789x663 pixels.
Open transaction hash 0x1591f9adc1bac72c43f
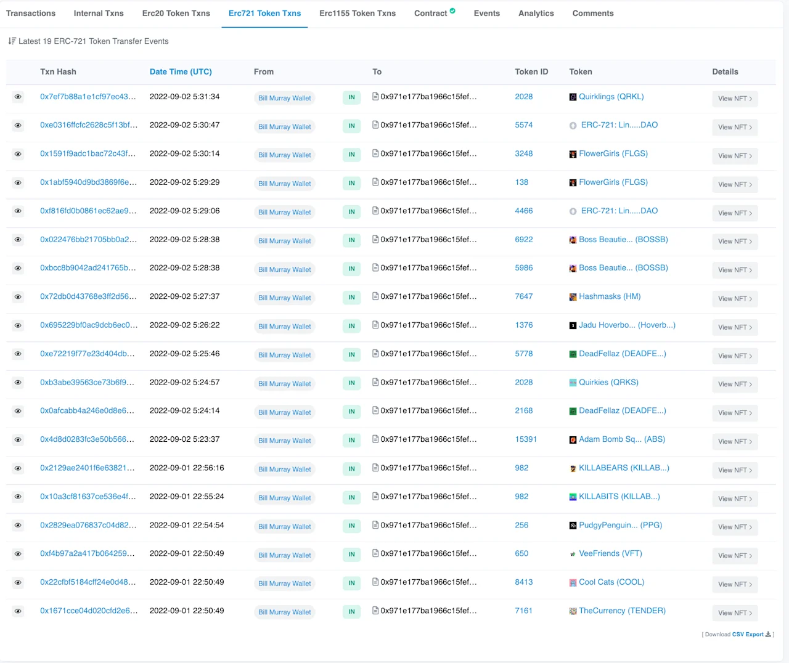pos(88,154)
